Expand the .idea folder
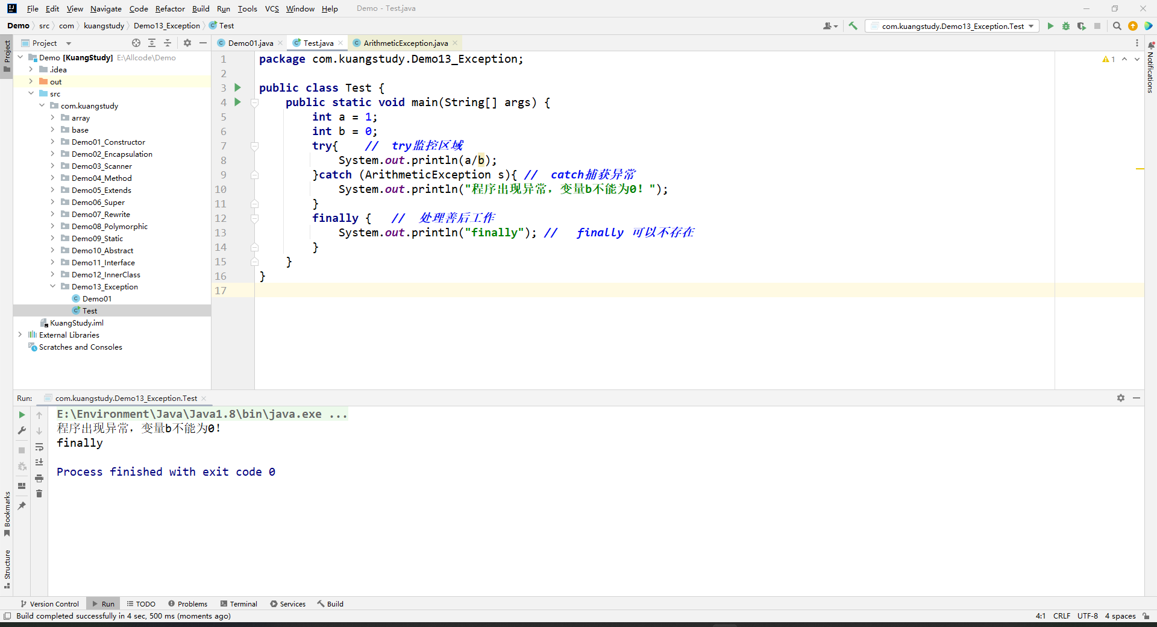The image size is (1157, 627). click(31, 70)
